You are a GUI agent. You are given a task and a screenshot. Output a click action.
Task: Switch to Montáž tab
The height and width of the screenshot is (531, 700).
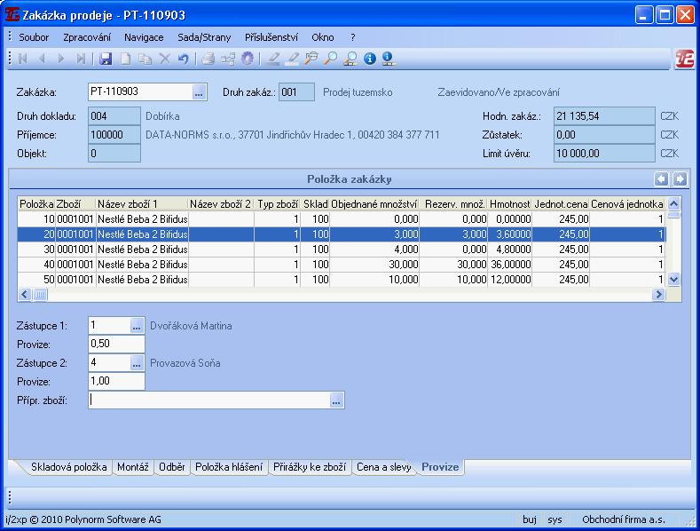132,467
